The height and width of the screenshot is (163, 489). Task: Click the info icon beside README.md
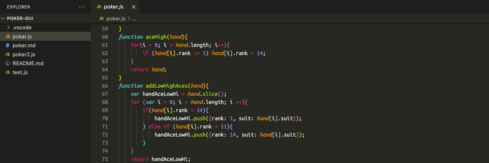pyautogui.click(x=8, y=63)
